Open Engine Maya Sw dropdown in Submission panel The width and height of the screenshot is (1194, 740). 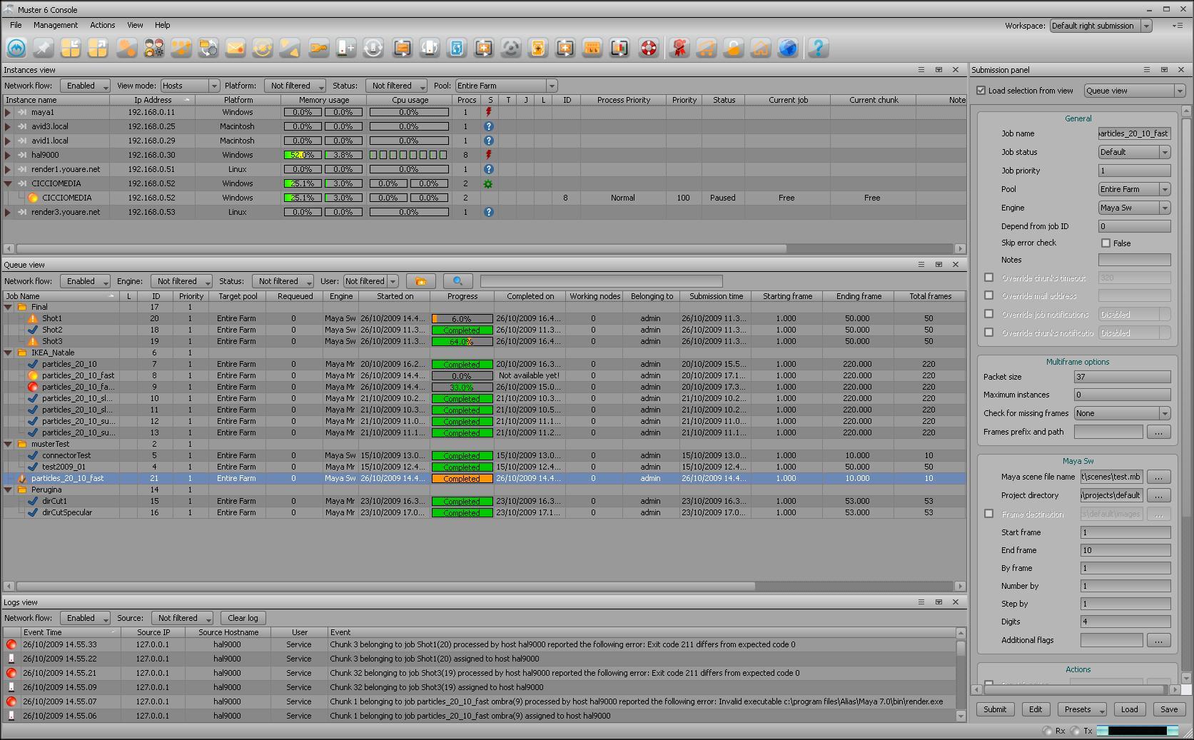(x=1134, y=208)
